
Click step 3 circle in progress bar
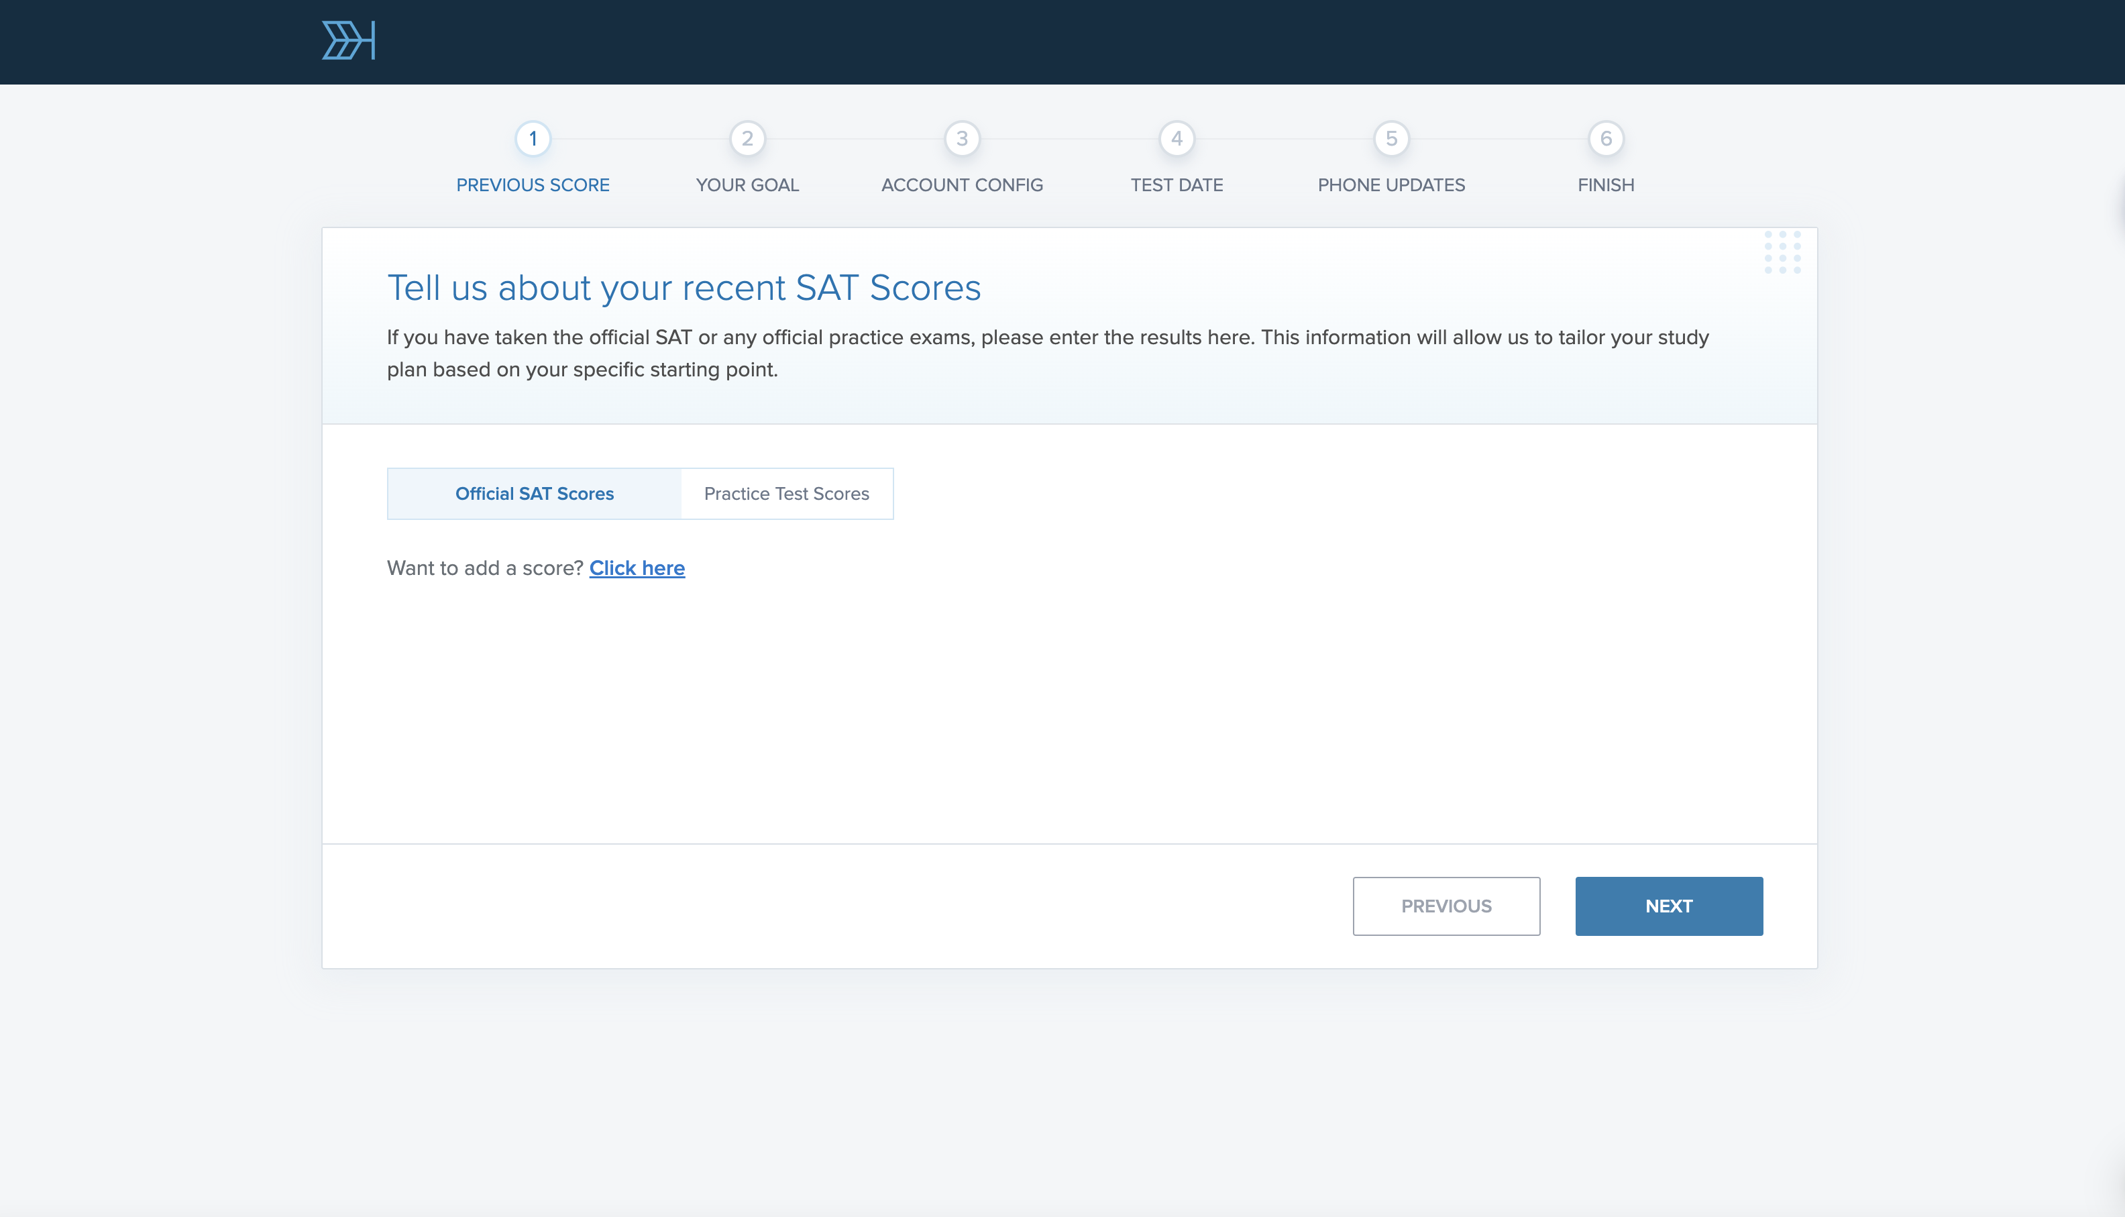962,139
